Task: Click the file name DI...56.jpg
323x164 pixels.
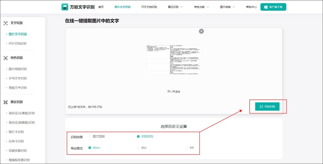Action: pos(174,91)
